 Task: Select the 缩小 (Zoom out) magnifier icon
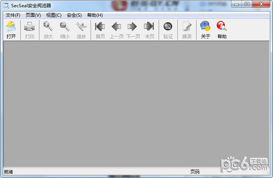tap(65, 26)
